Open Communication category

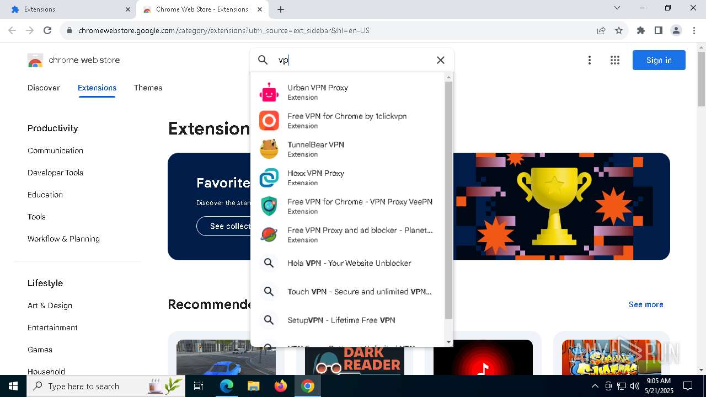55,151
